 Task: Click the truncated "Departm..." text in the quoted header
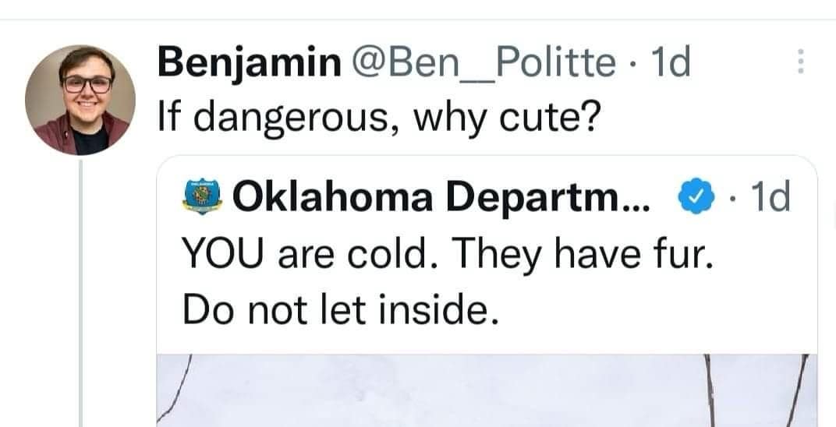pyautogui.click(x=552, y=198)
